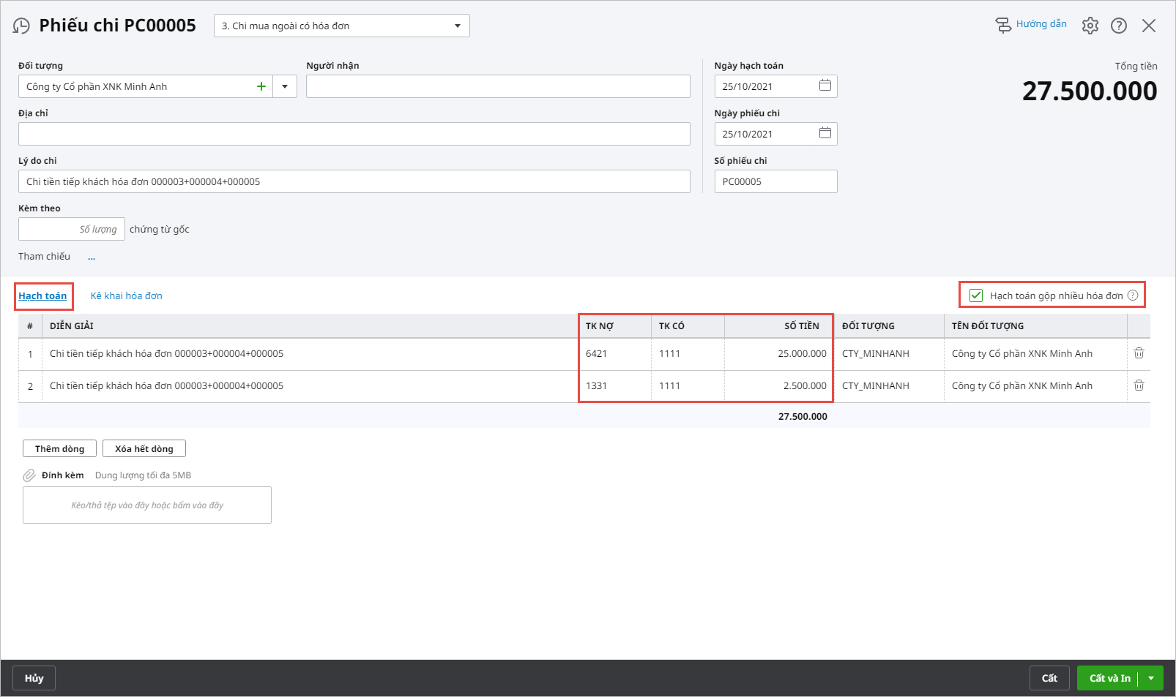Delete row 1 using its trash icon
The width and height of the screenshot is (1176, 697).
coord(1139,353)
